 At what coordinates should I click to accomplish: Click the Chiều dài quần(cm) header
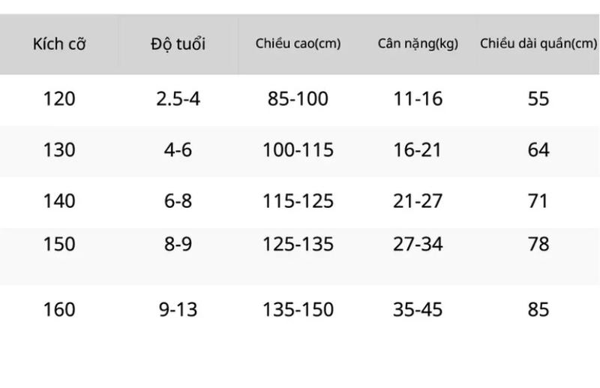(x=538, y=44)
